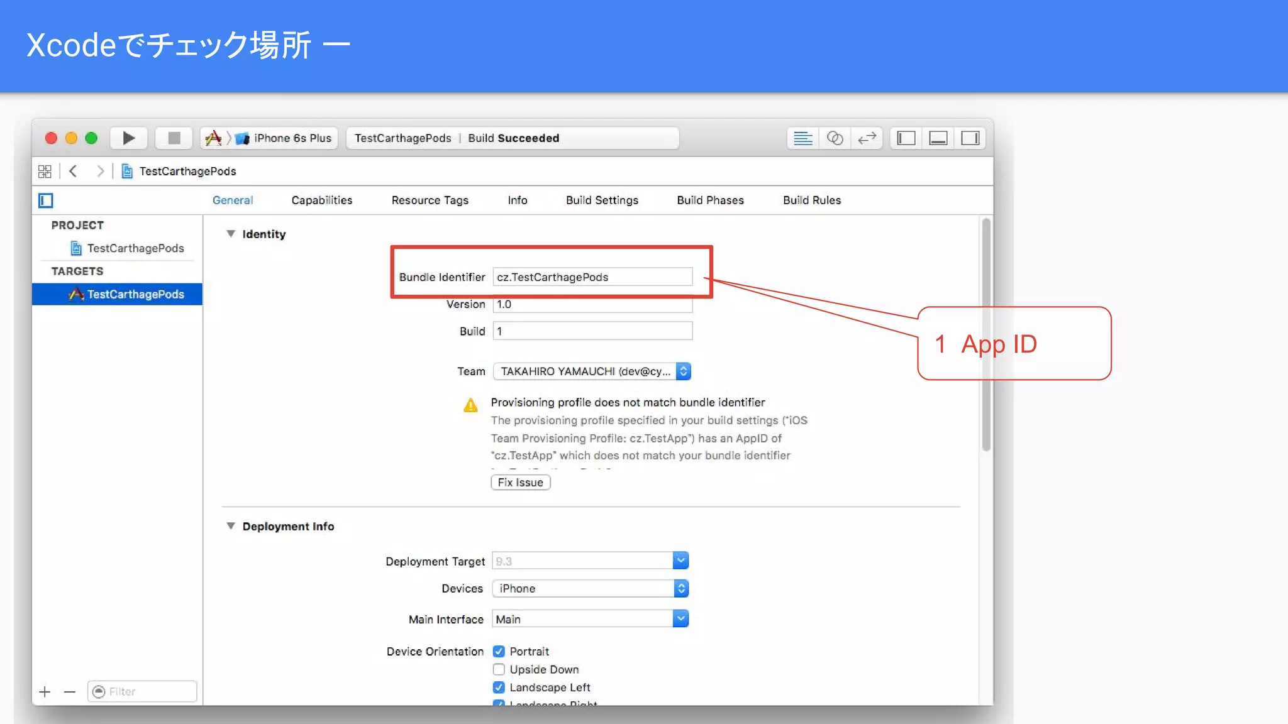Click the target Filter field

click(142, 691)
